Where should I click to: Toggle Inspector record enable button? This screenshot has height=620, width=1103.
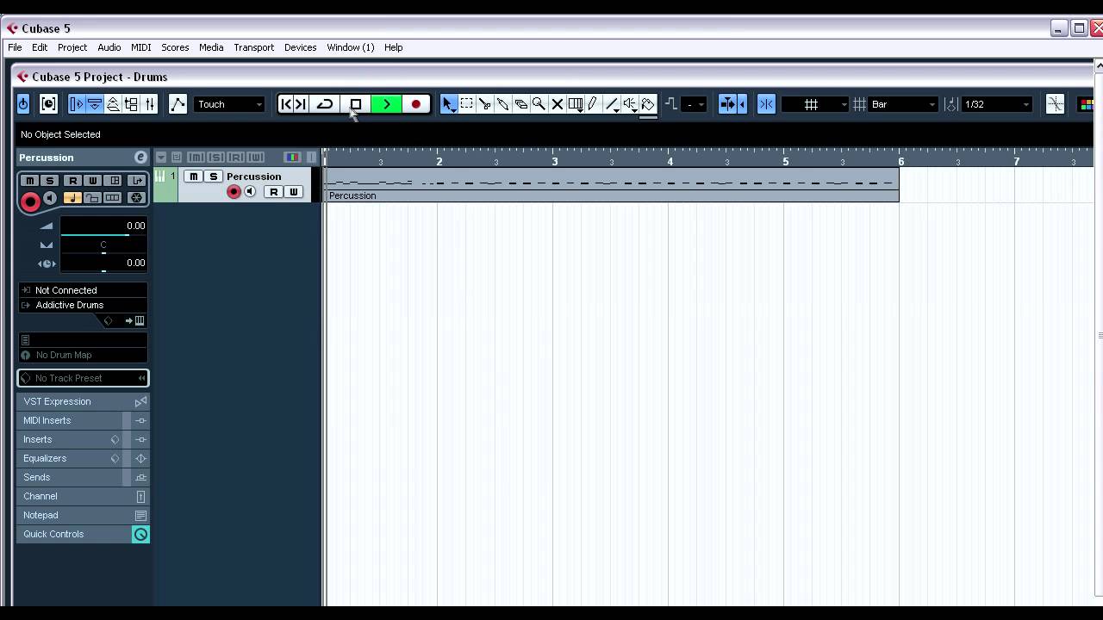30,201
